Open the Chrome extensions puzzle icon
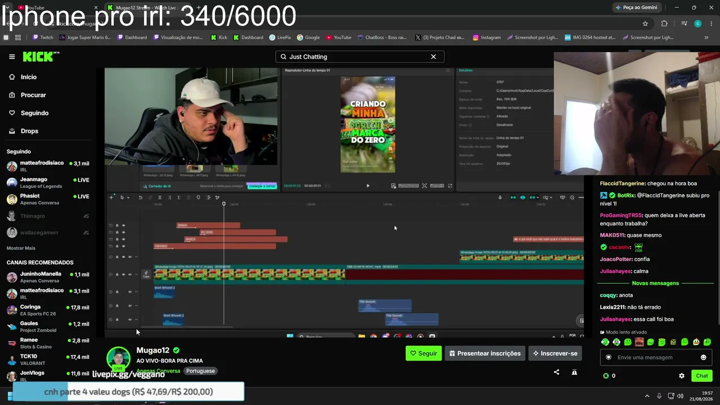 (664, 24)
